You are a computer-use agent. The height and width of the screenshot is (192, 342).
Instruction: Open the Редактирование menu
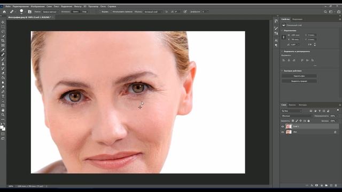click(x=21, y=6)
